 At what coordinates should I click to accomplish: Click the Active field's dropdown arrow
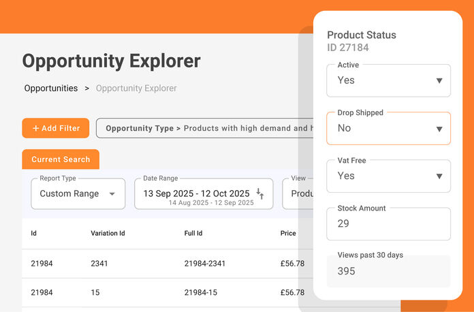pyautogui.click(x=439, y=81)
